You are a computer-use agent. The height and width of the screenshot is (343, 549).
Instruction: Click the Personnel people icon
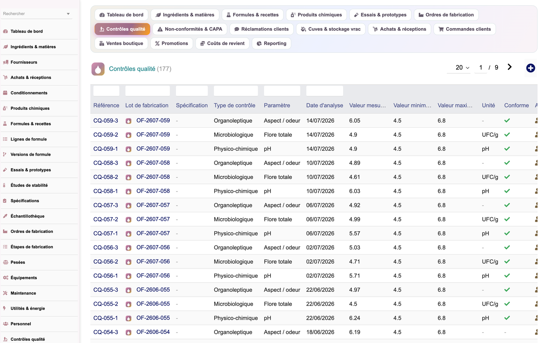click(x=5, y=324)
